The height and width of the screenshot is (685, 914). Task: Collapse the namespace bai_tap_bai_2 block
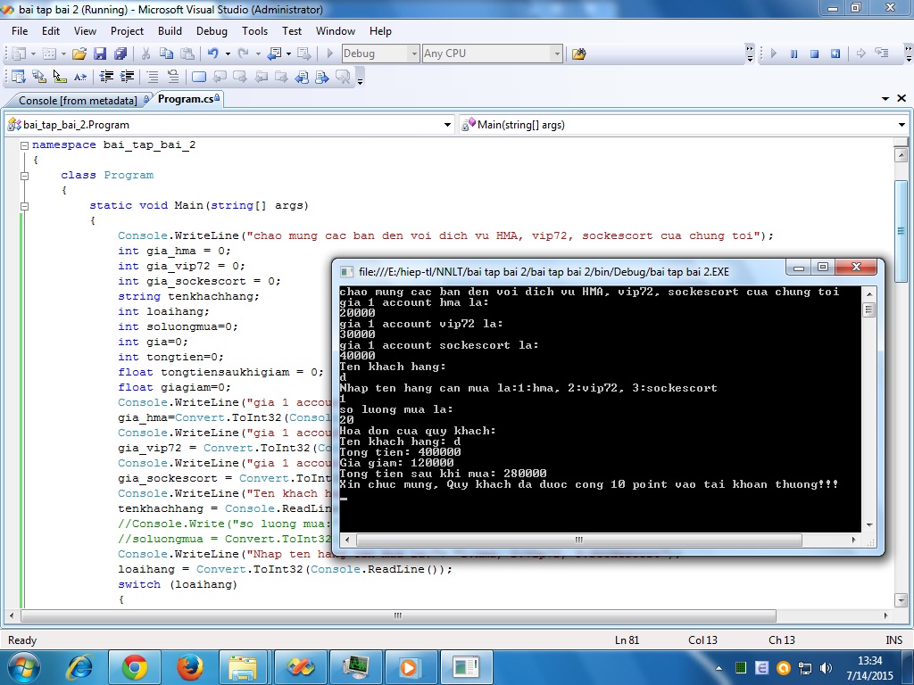24,145
